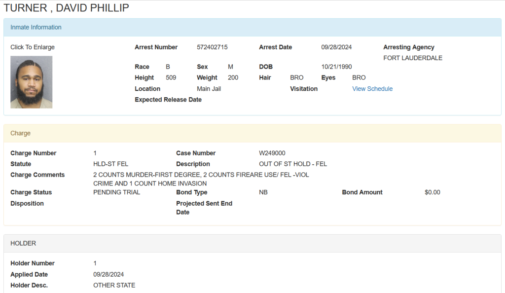Click the Main Jail location value

[x=209, y=89]
